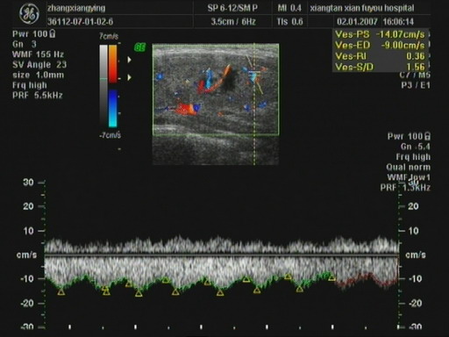The height and width of the screenshot is (337, 449).
Task: Click the first yellow triangle peak marker on the waveform
Action: point(61,291)
